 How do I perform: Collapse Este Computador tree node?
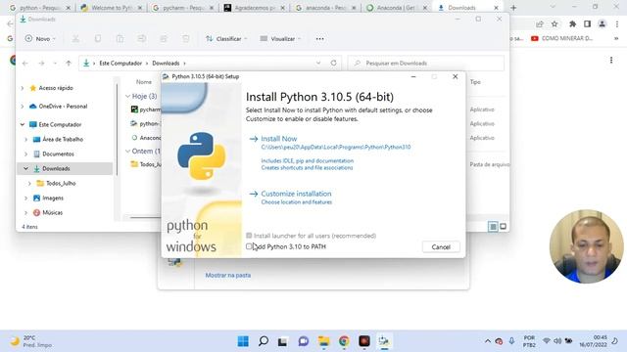pos(23,124)
